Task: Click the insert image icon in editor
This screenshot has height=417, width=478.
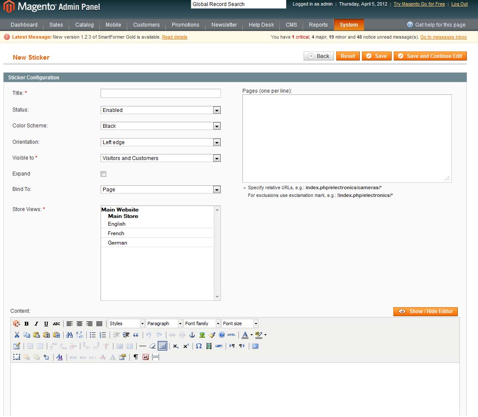Action: (202, 335)
